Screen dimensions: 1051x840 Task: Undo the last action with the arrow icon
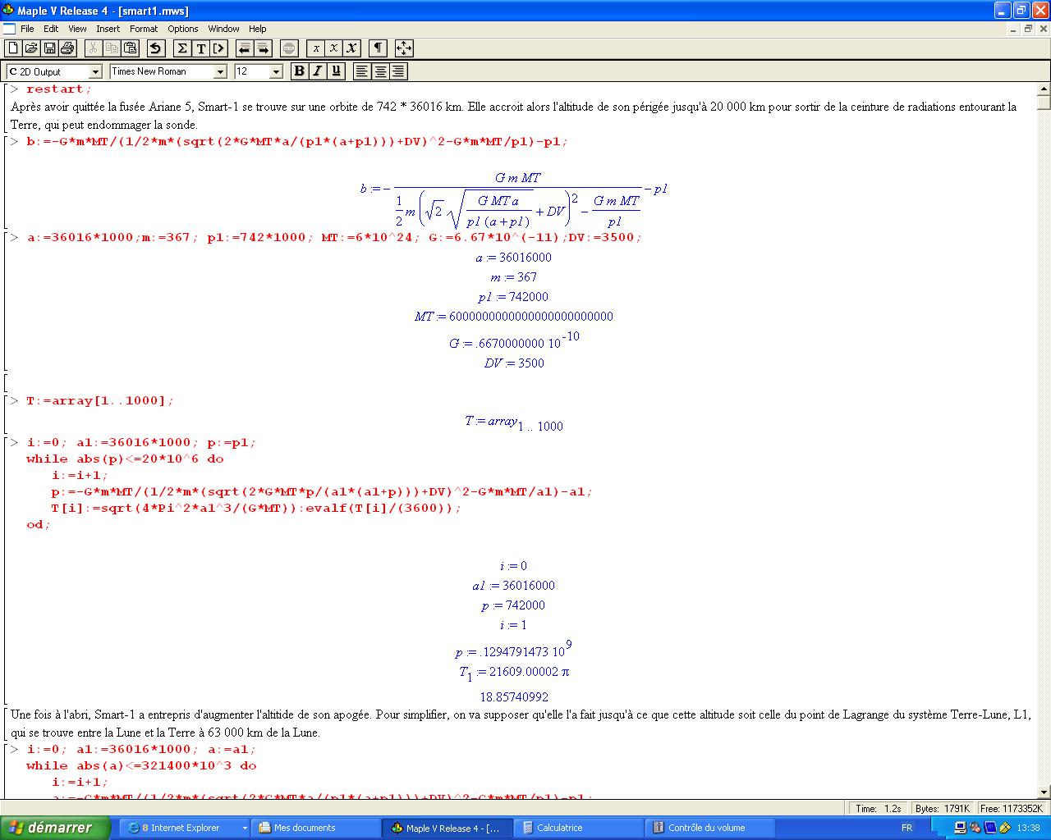point(156,48)
